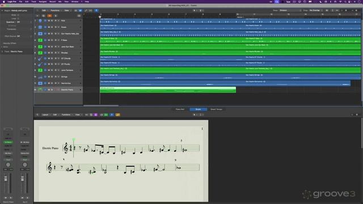
Task: Click the Tracks area horizontal scrollbar
Action: click(101, 105)
